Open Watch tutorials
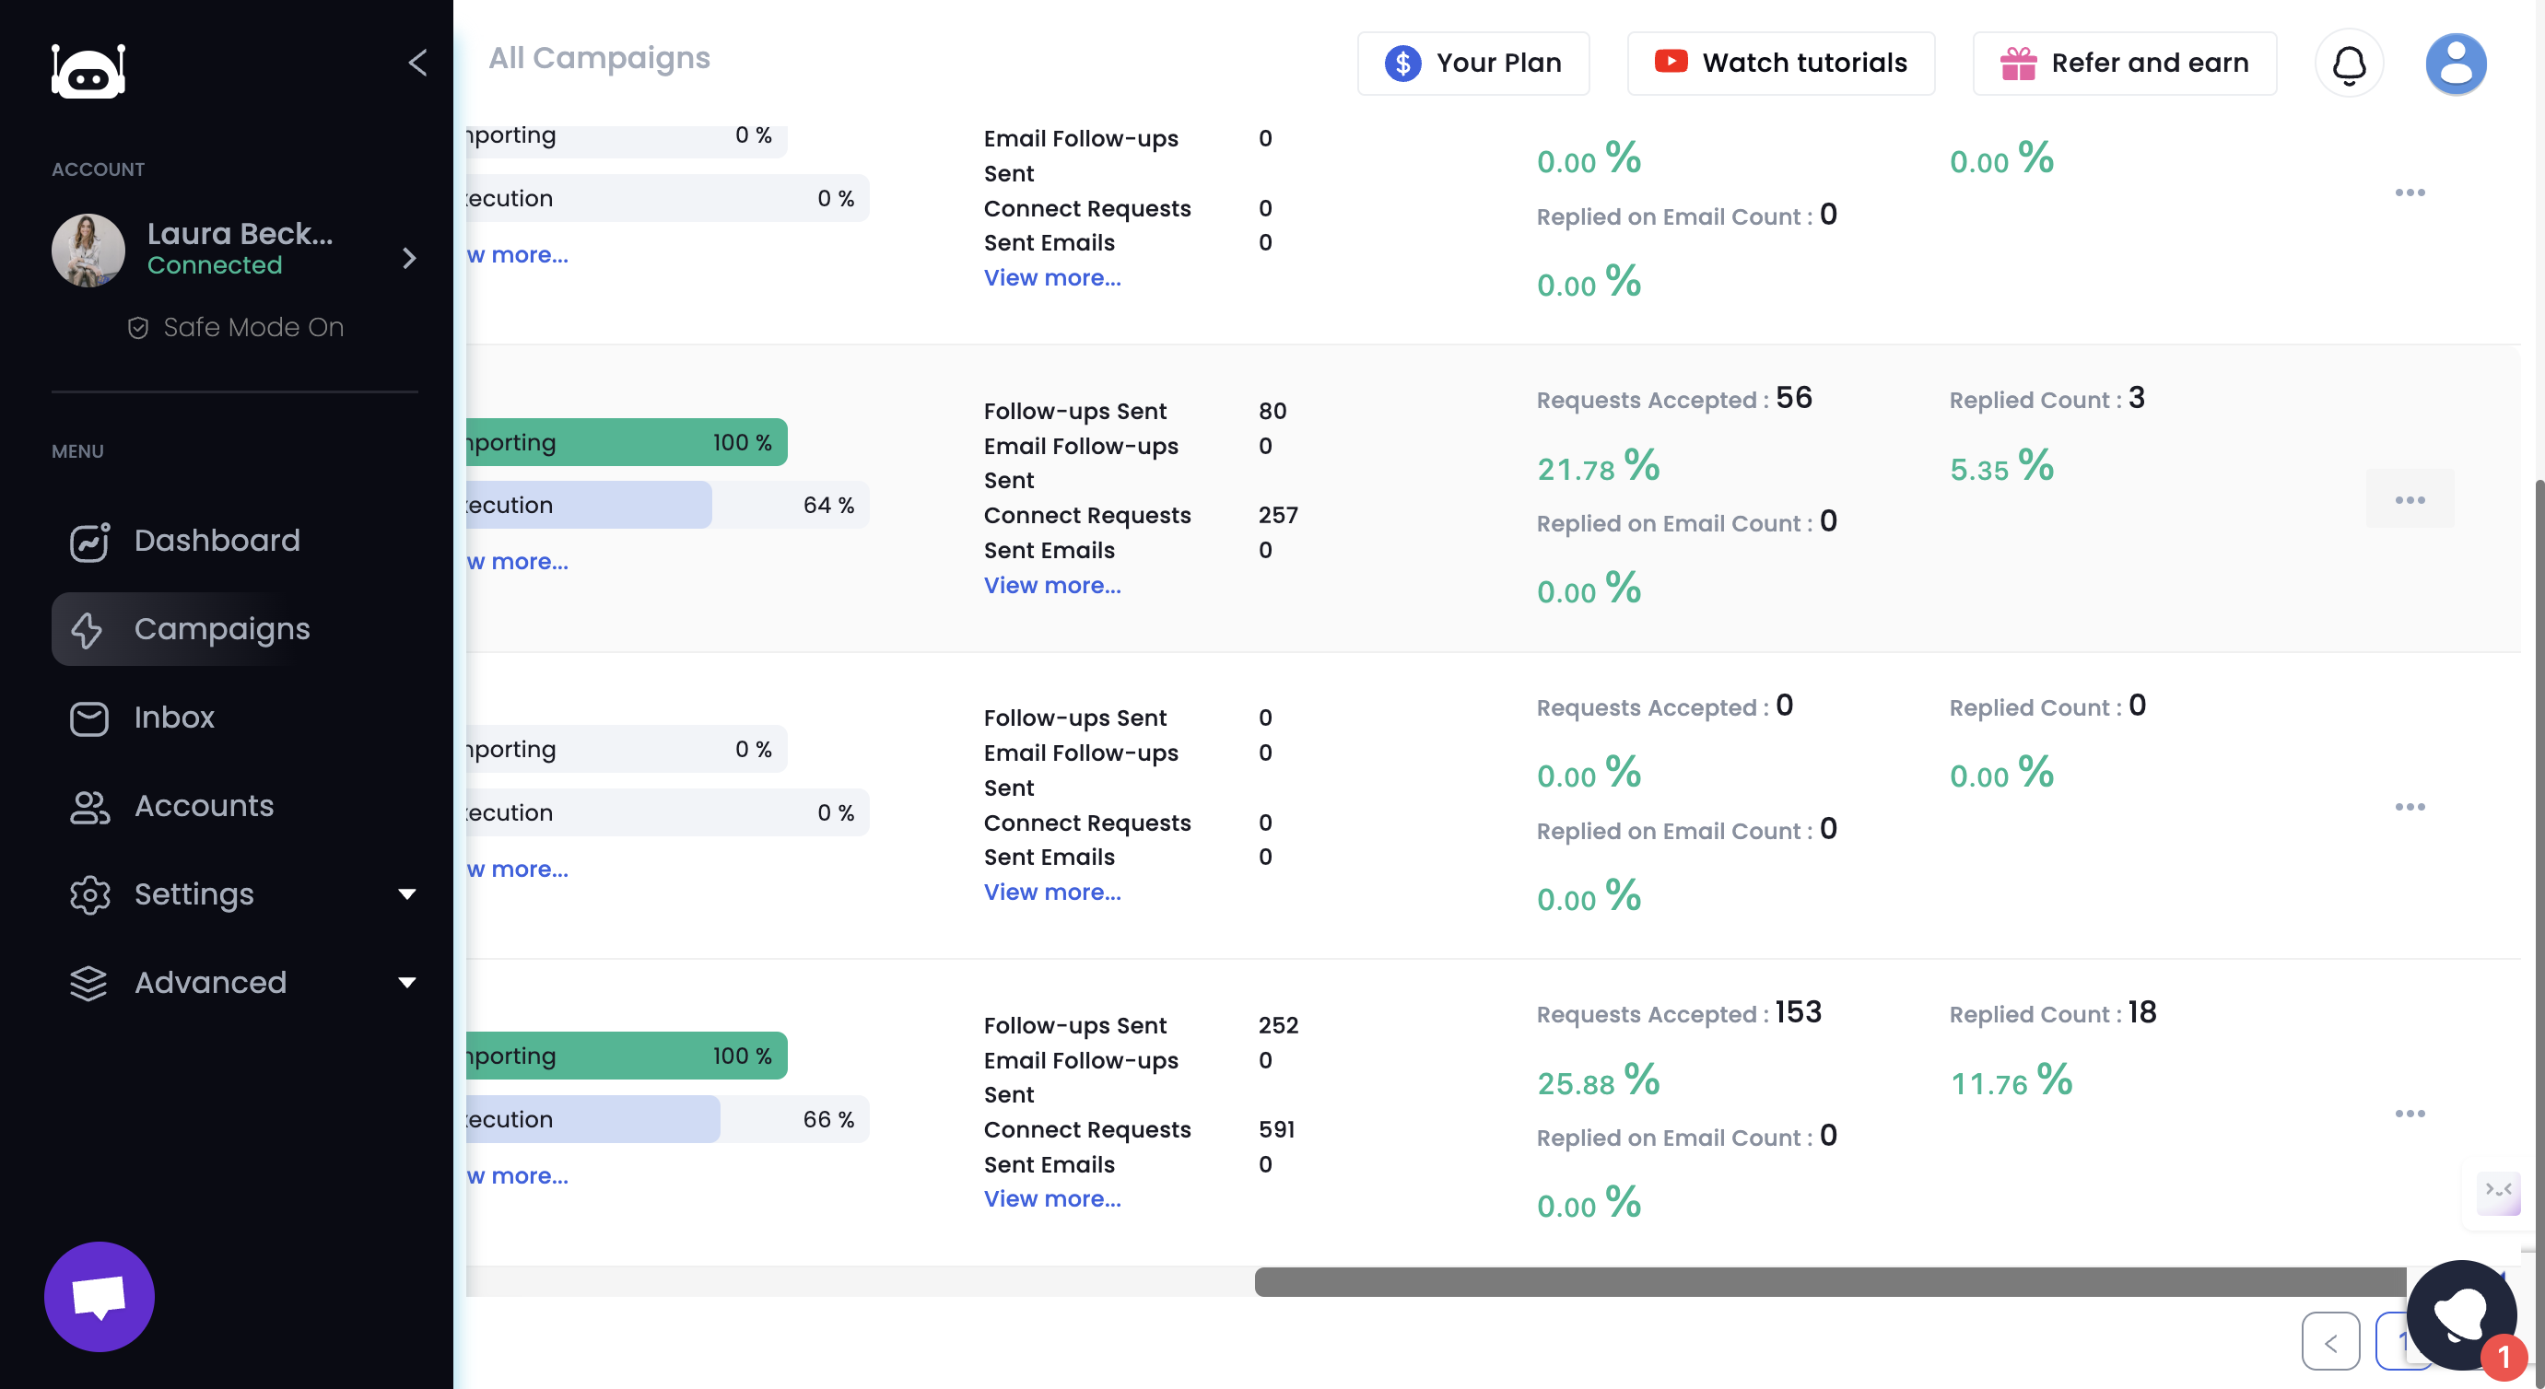2545x1389 pixels. tap(1780, 64)
